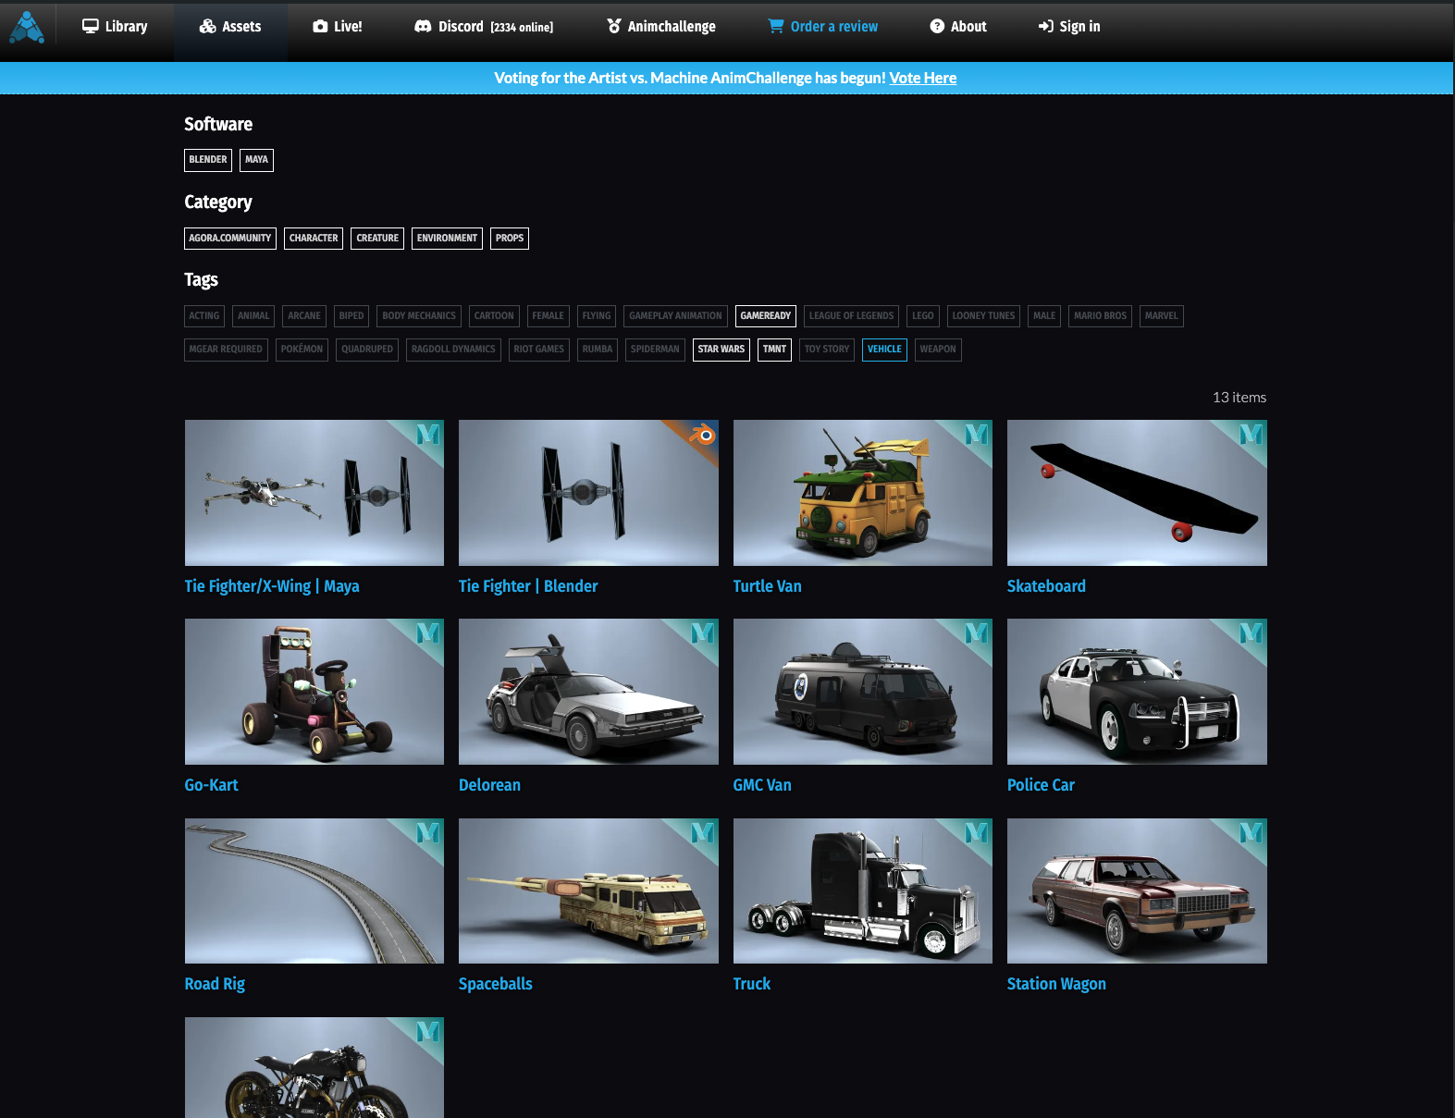Screen dimensions: 1455x1118
Task: Select the Weapon tag
Action: 938,350
